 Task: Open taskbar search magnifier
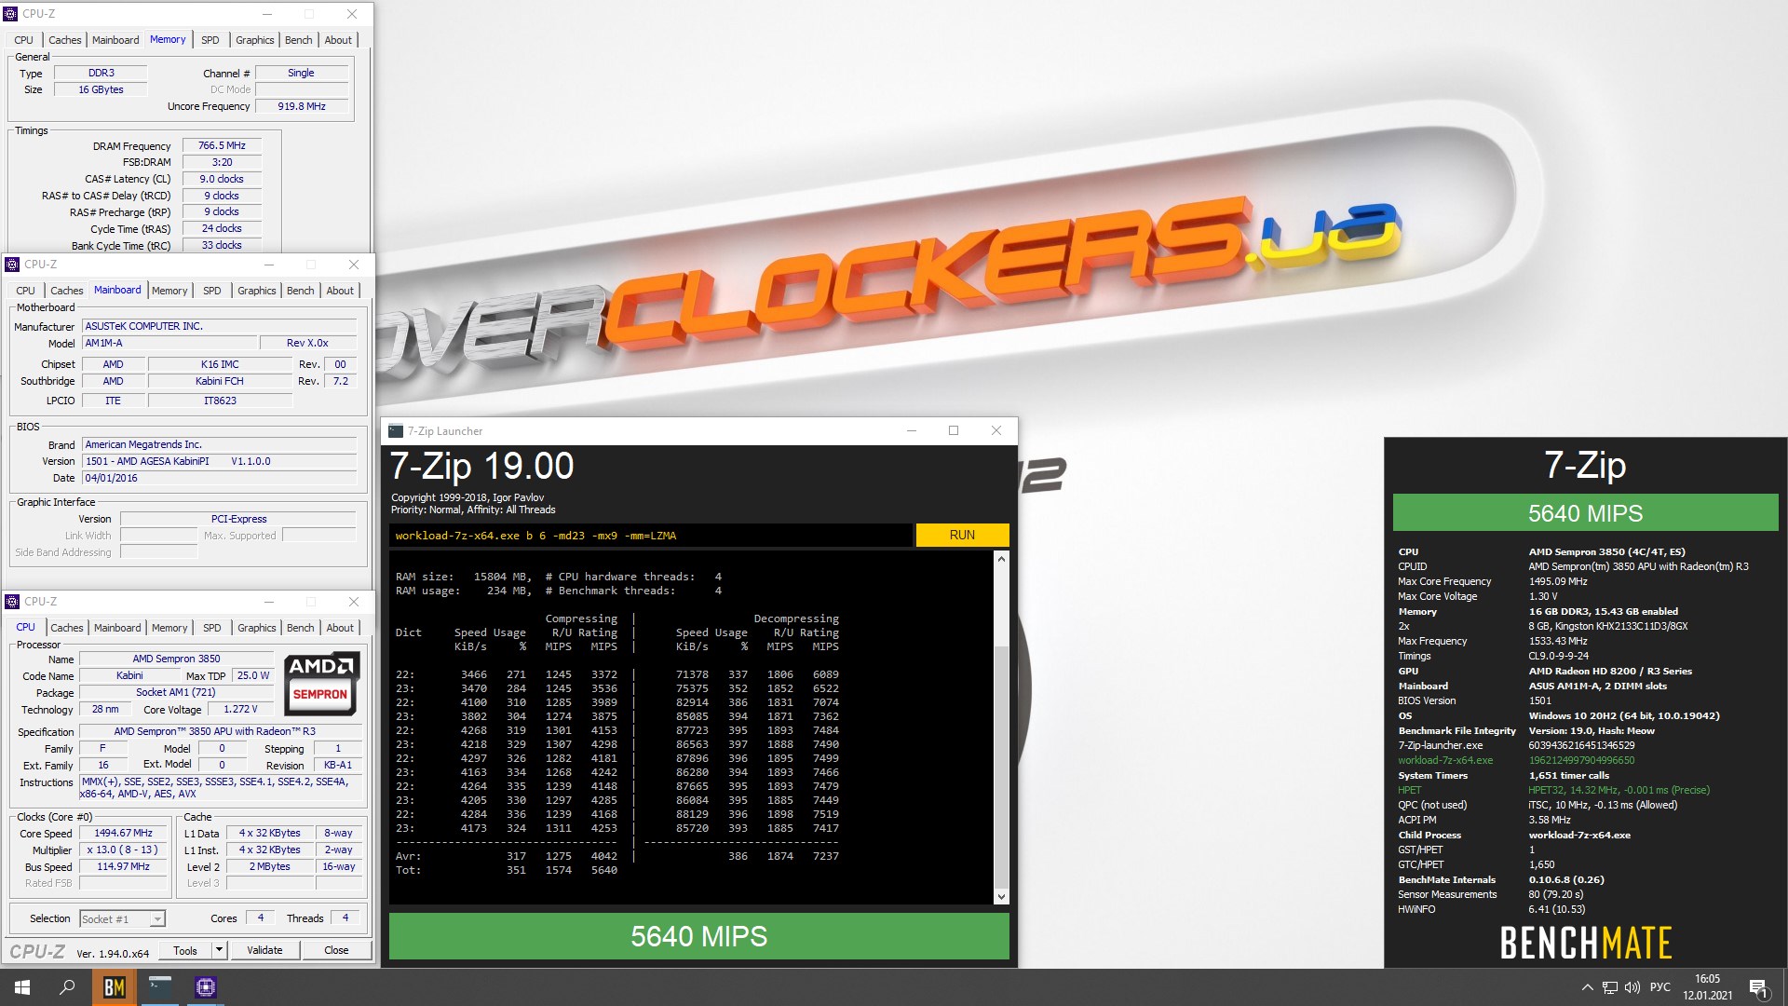point(67,987)
